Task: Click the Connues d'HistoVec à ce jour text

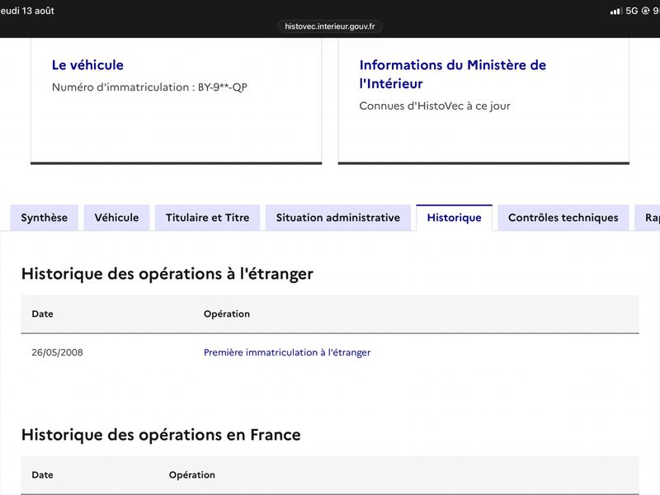Action: coord(435,106)
